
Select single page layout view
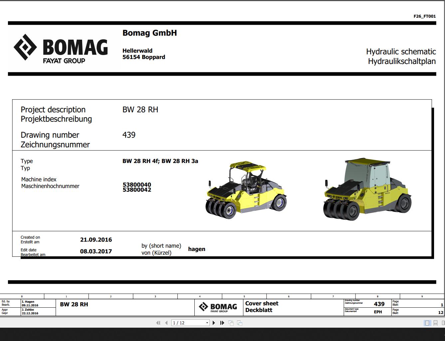click(x=427, y=323)
